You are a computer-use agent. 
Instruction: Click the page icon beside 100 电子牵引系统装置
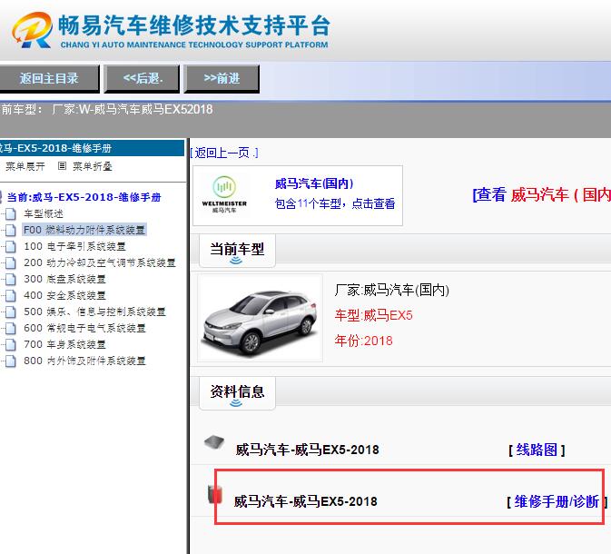(11, 247)
